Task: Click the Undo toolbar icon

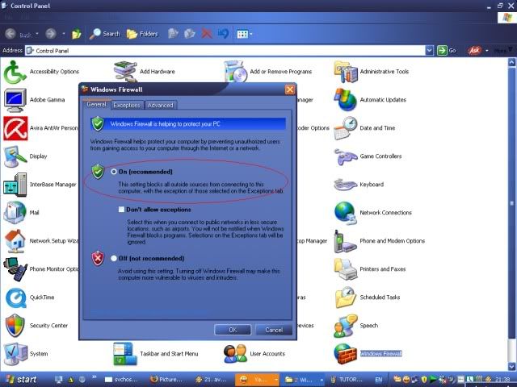Action: tap(223, 34)
